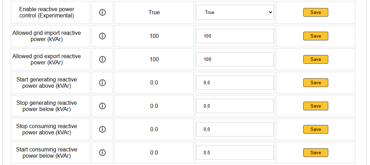
Task: Show info for Start generating reactive power above
Action: (x=102, y=82)
